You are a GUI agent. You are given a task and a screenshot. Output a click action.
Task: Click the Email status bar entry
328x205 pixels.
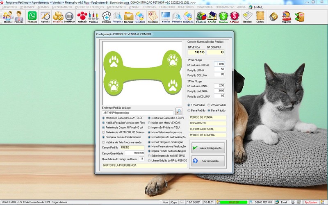coord(282,202)
